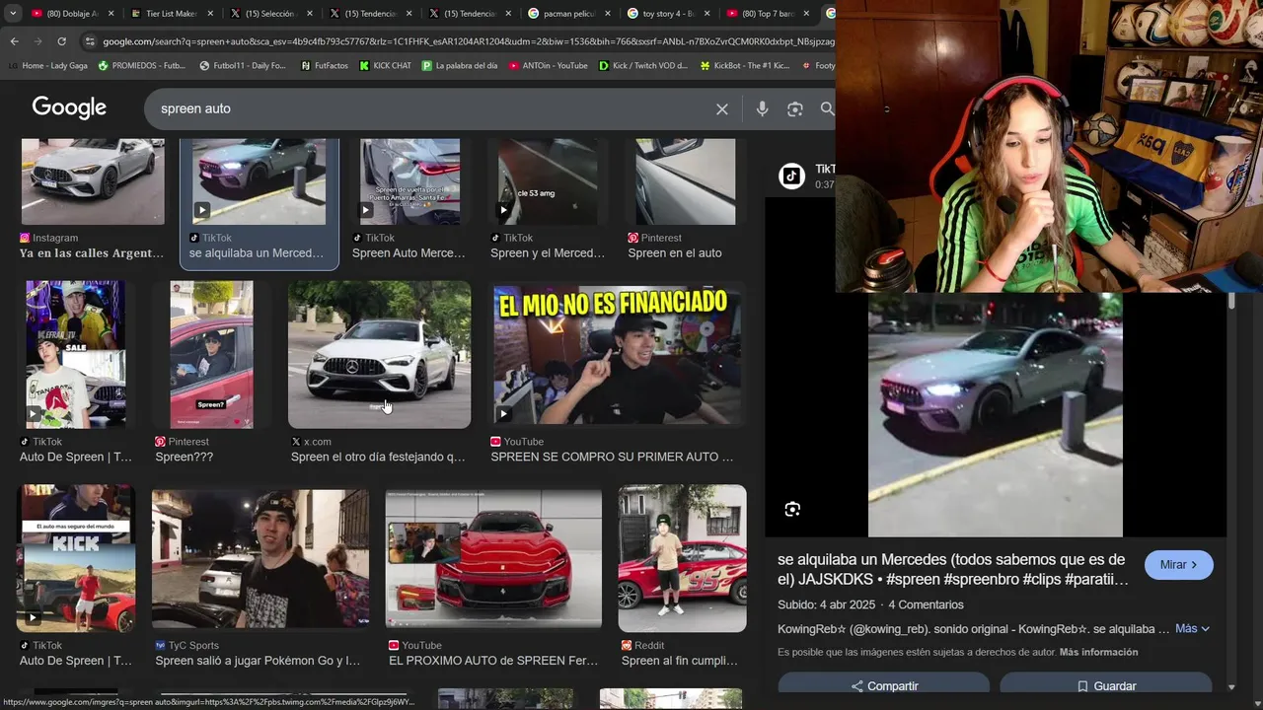Click the magnifier search icon
This screenshot has width=1263, height=710.
tap(827, 109)
